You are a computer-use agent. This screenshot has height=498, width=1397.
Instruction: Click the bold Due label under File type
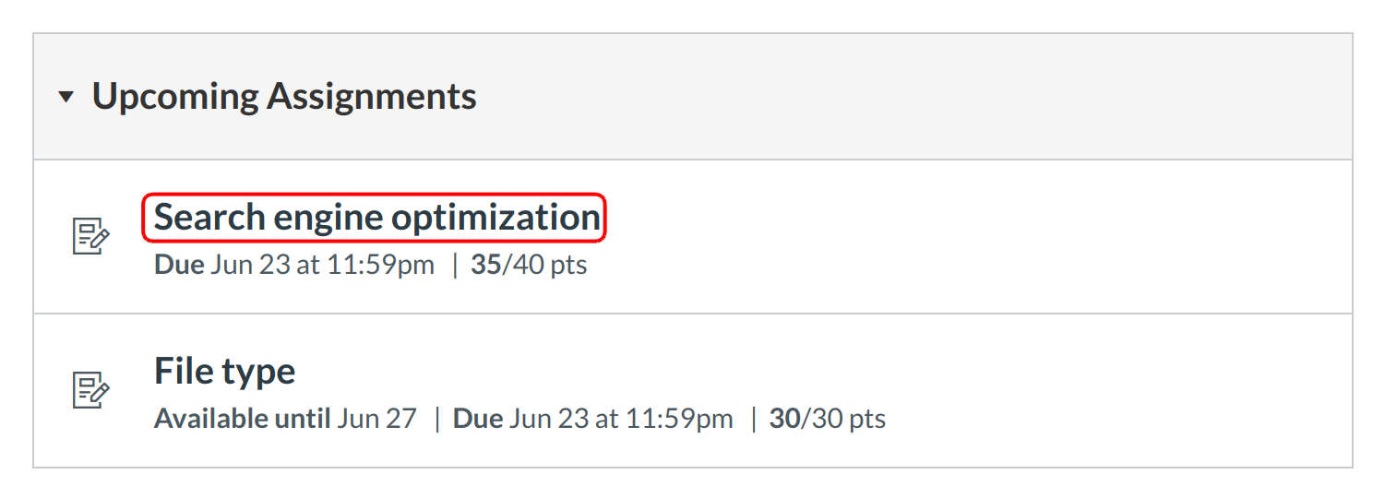pos(478,420)
